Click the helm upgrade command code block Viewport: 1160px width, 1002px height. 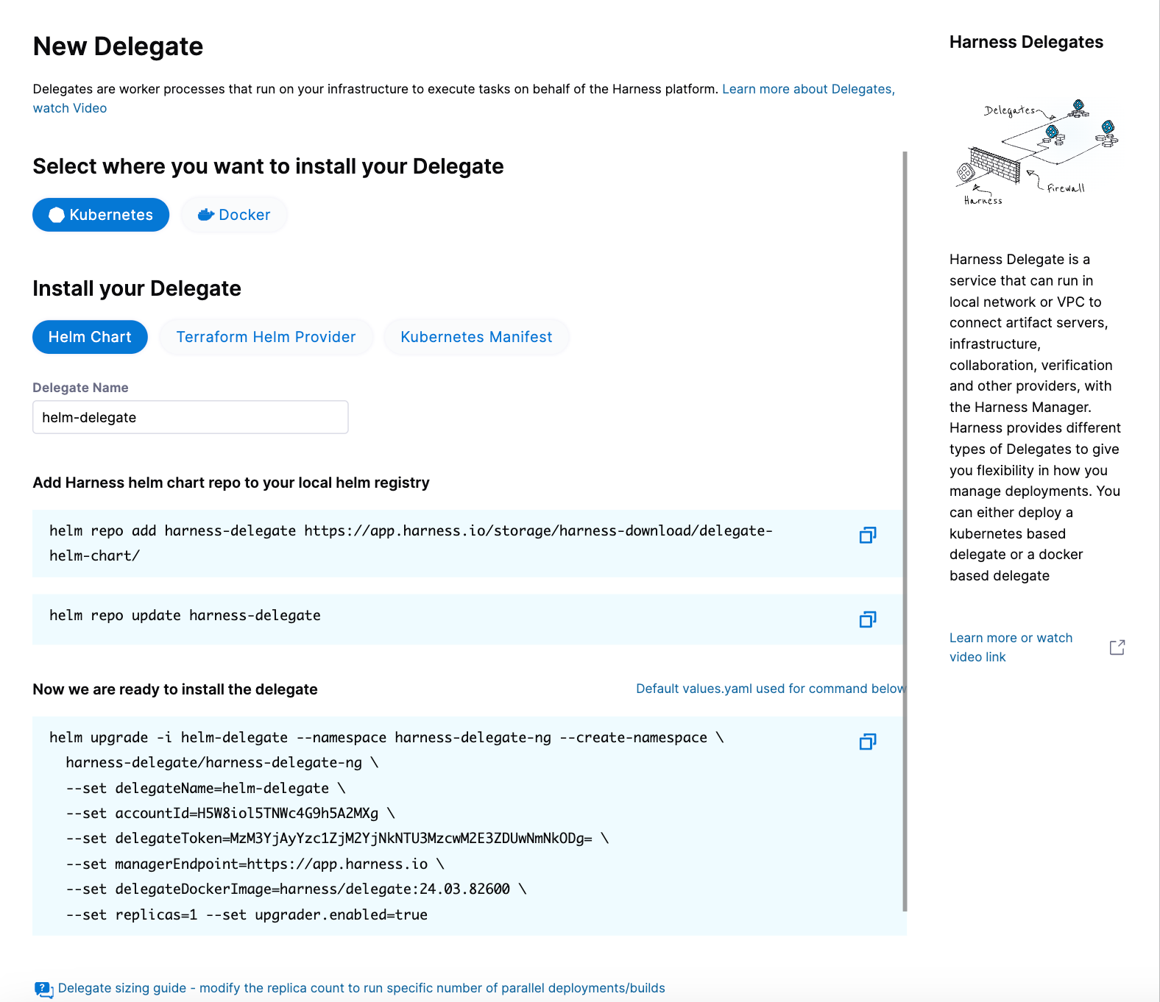click(x=442, y=825)
